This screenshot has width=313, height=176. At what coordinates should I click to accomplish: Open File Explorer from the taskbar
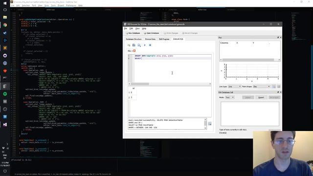click(x=5, y=18)
